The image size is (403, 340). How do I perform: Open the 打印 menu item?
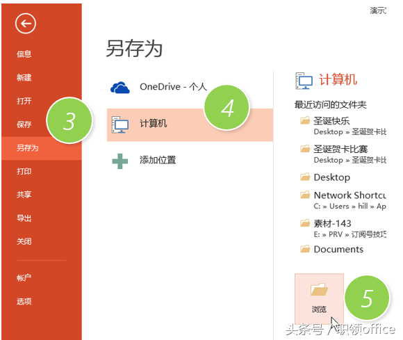(24, 171)
